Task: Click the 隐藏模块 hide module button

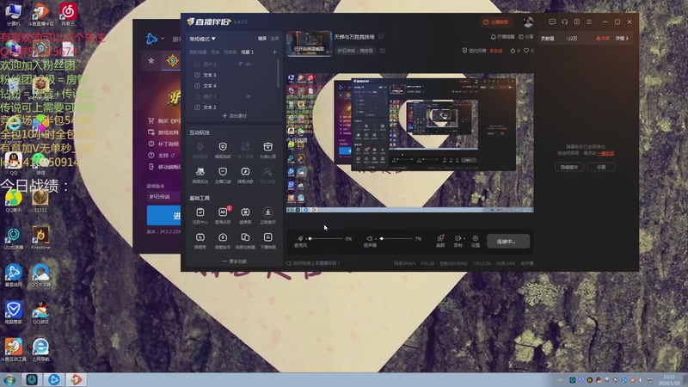Action: [569, 167]
